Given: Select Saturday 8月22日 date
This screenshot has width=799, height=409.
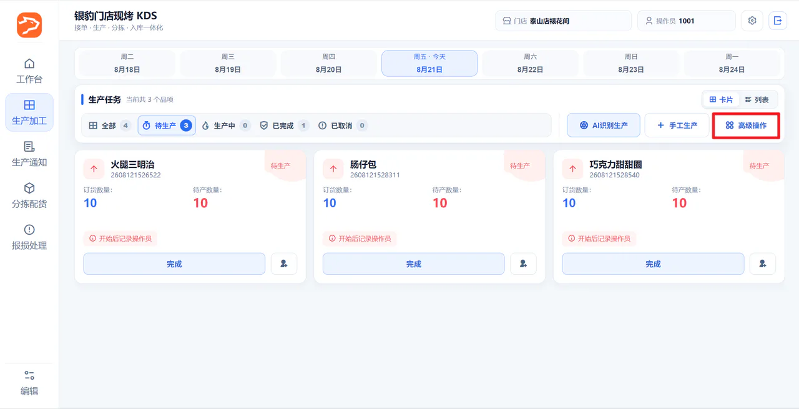Looking at the screenshot, I should (x=531, y=63).
